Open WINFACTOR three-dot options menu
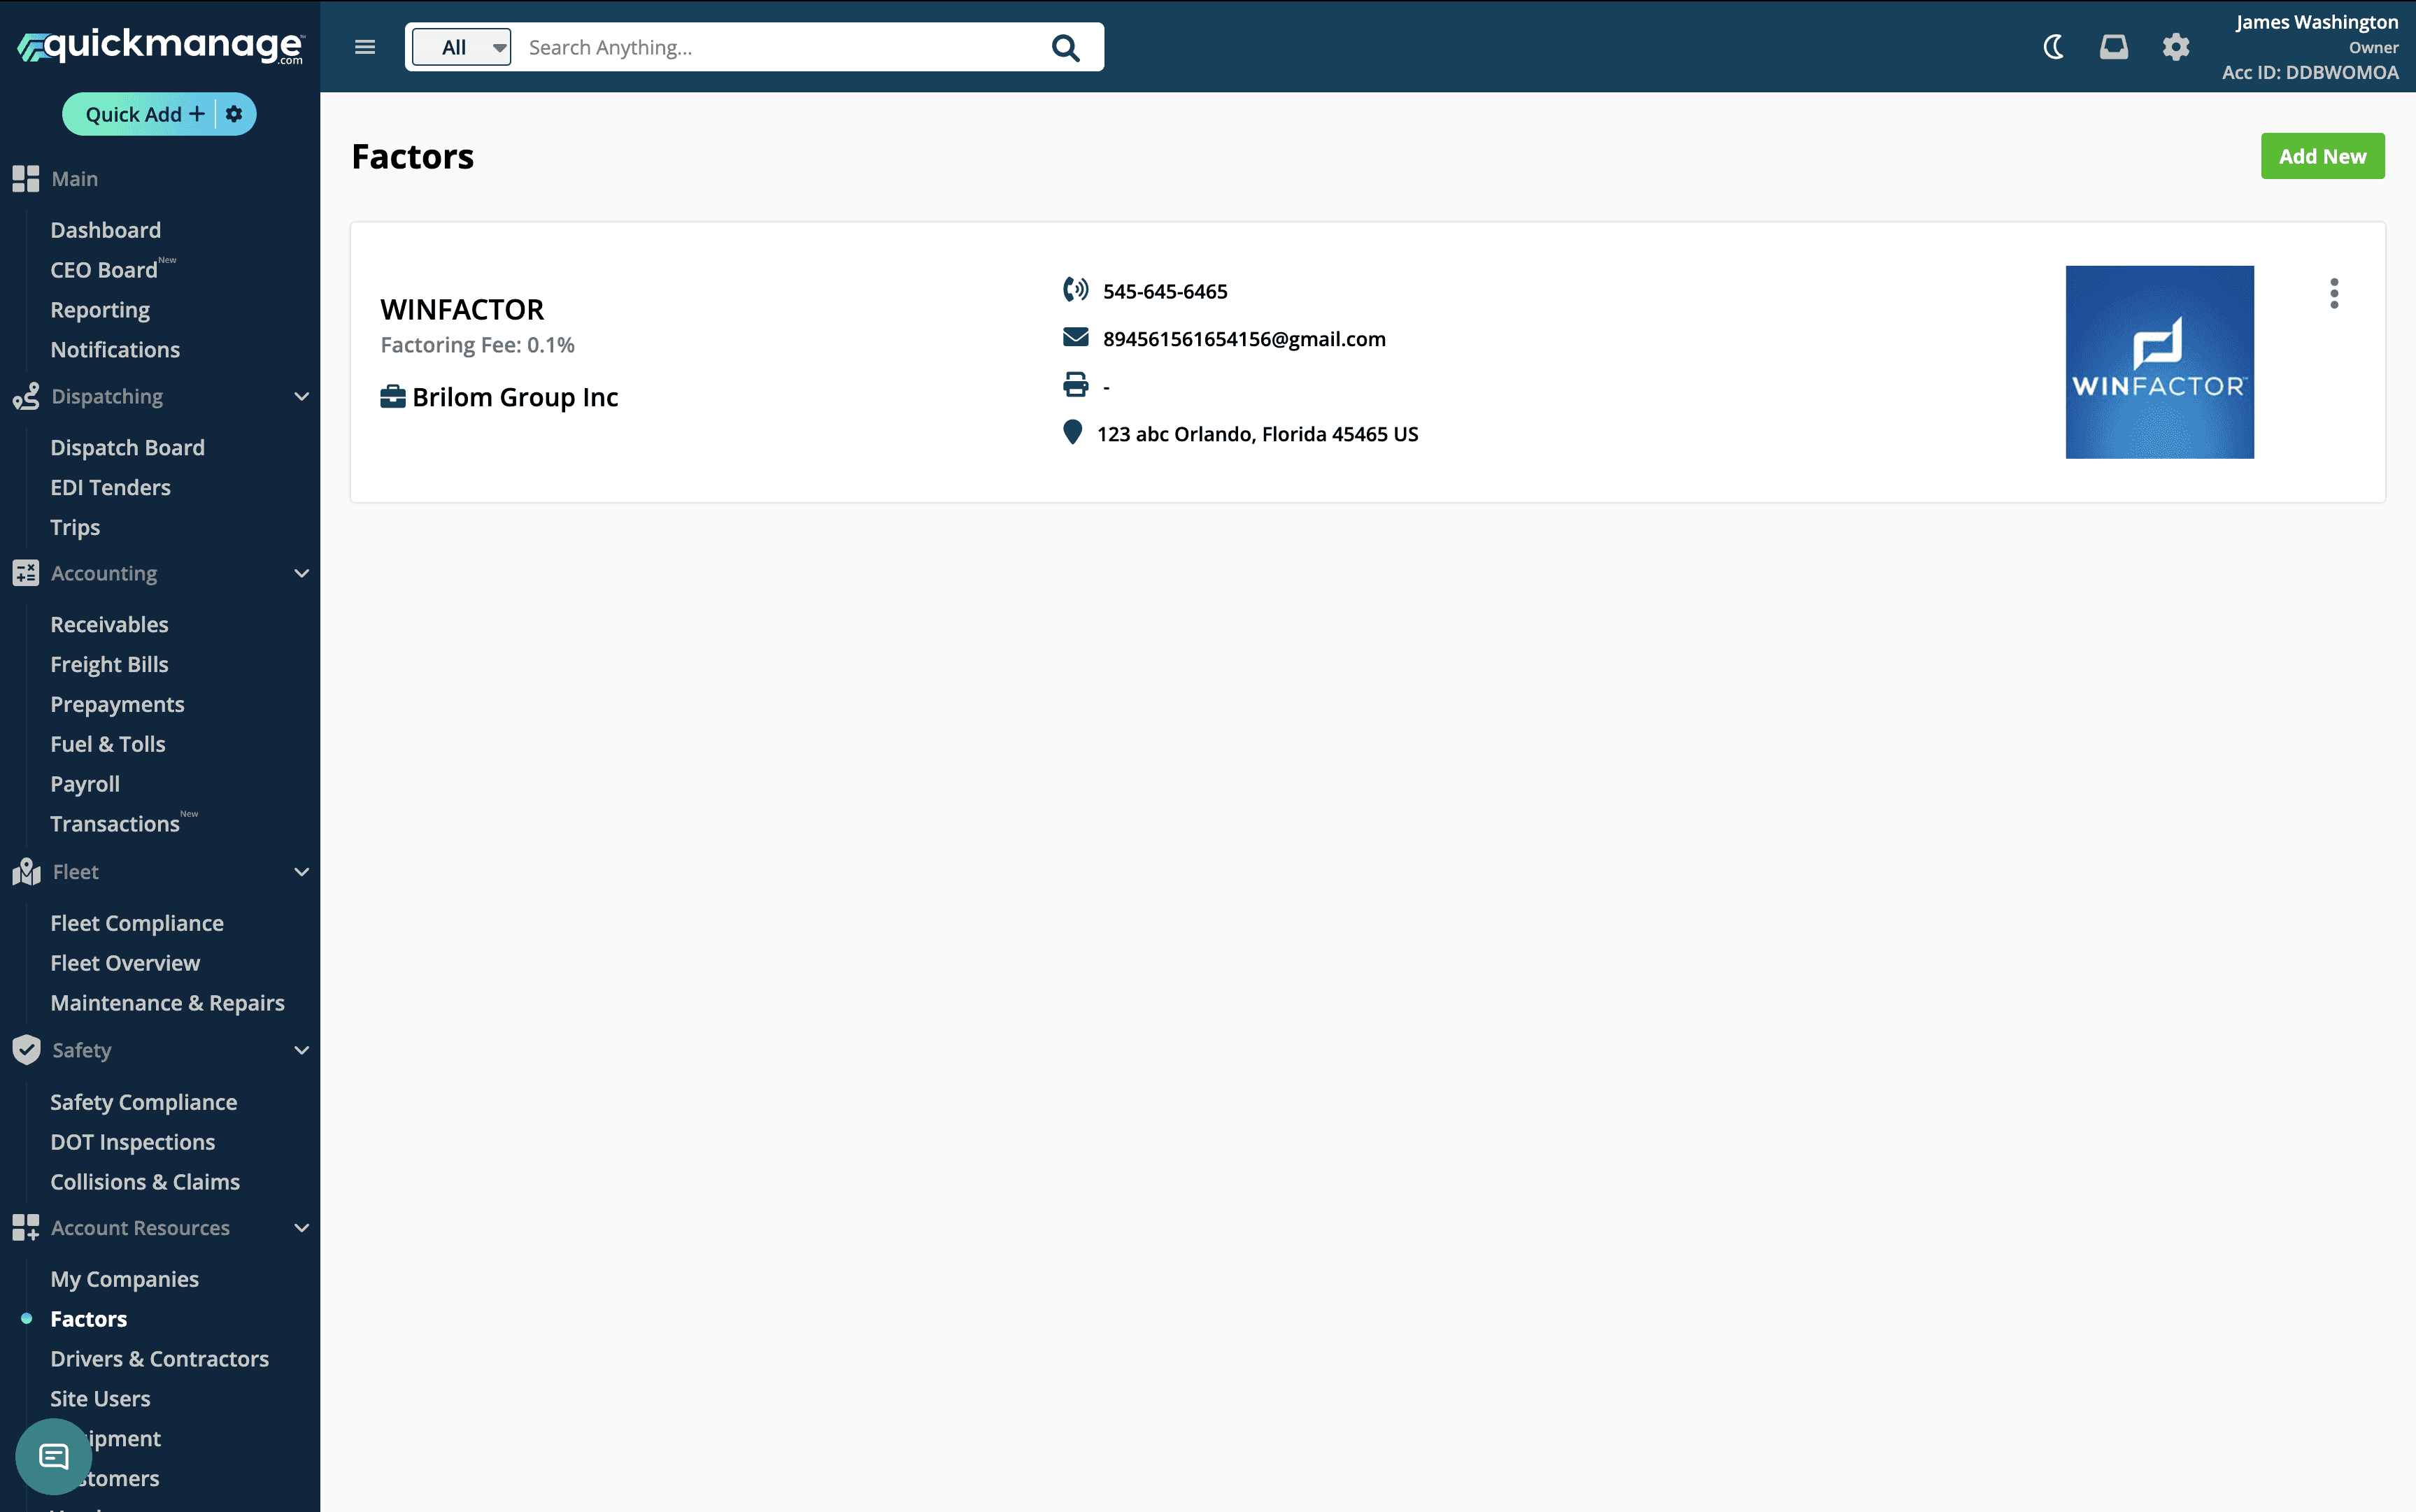Screen dimensions: 2416x1512 click(2334, 293)
